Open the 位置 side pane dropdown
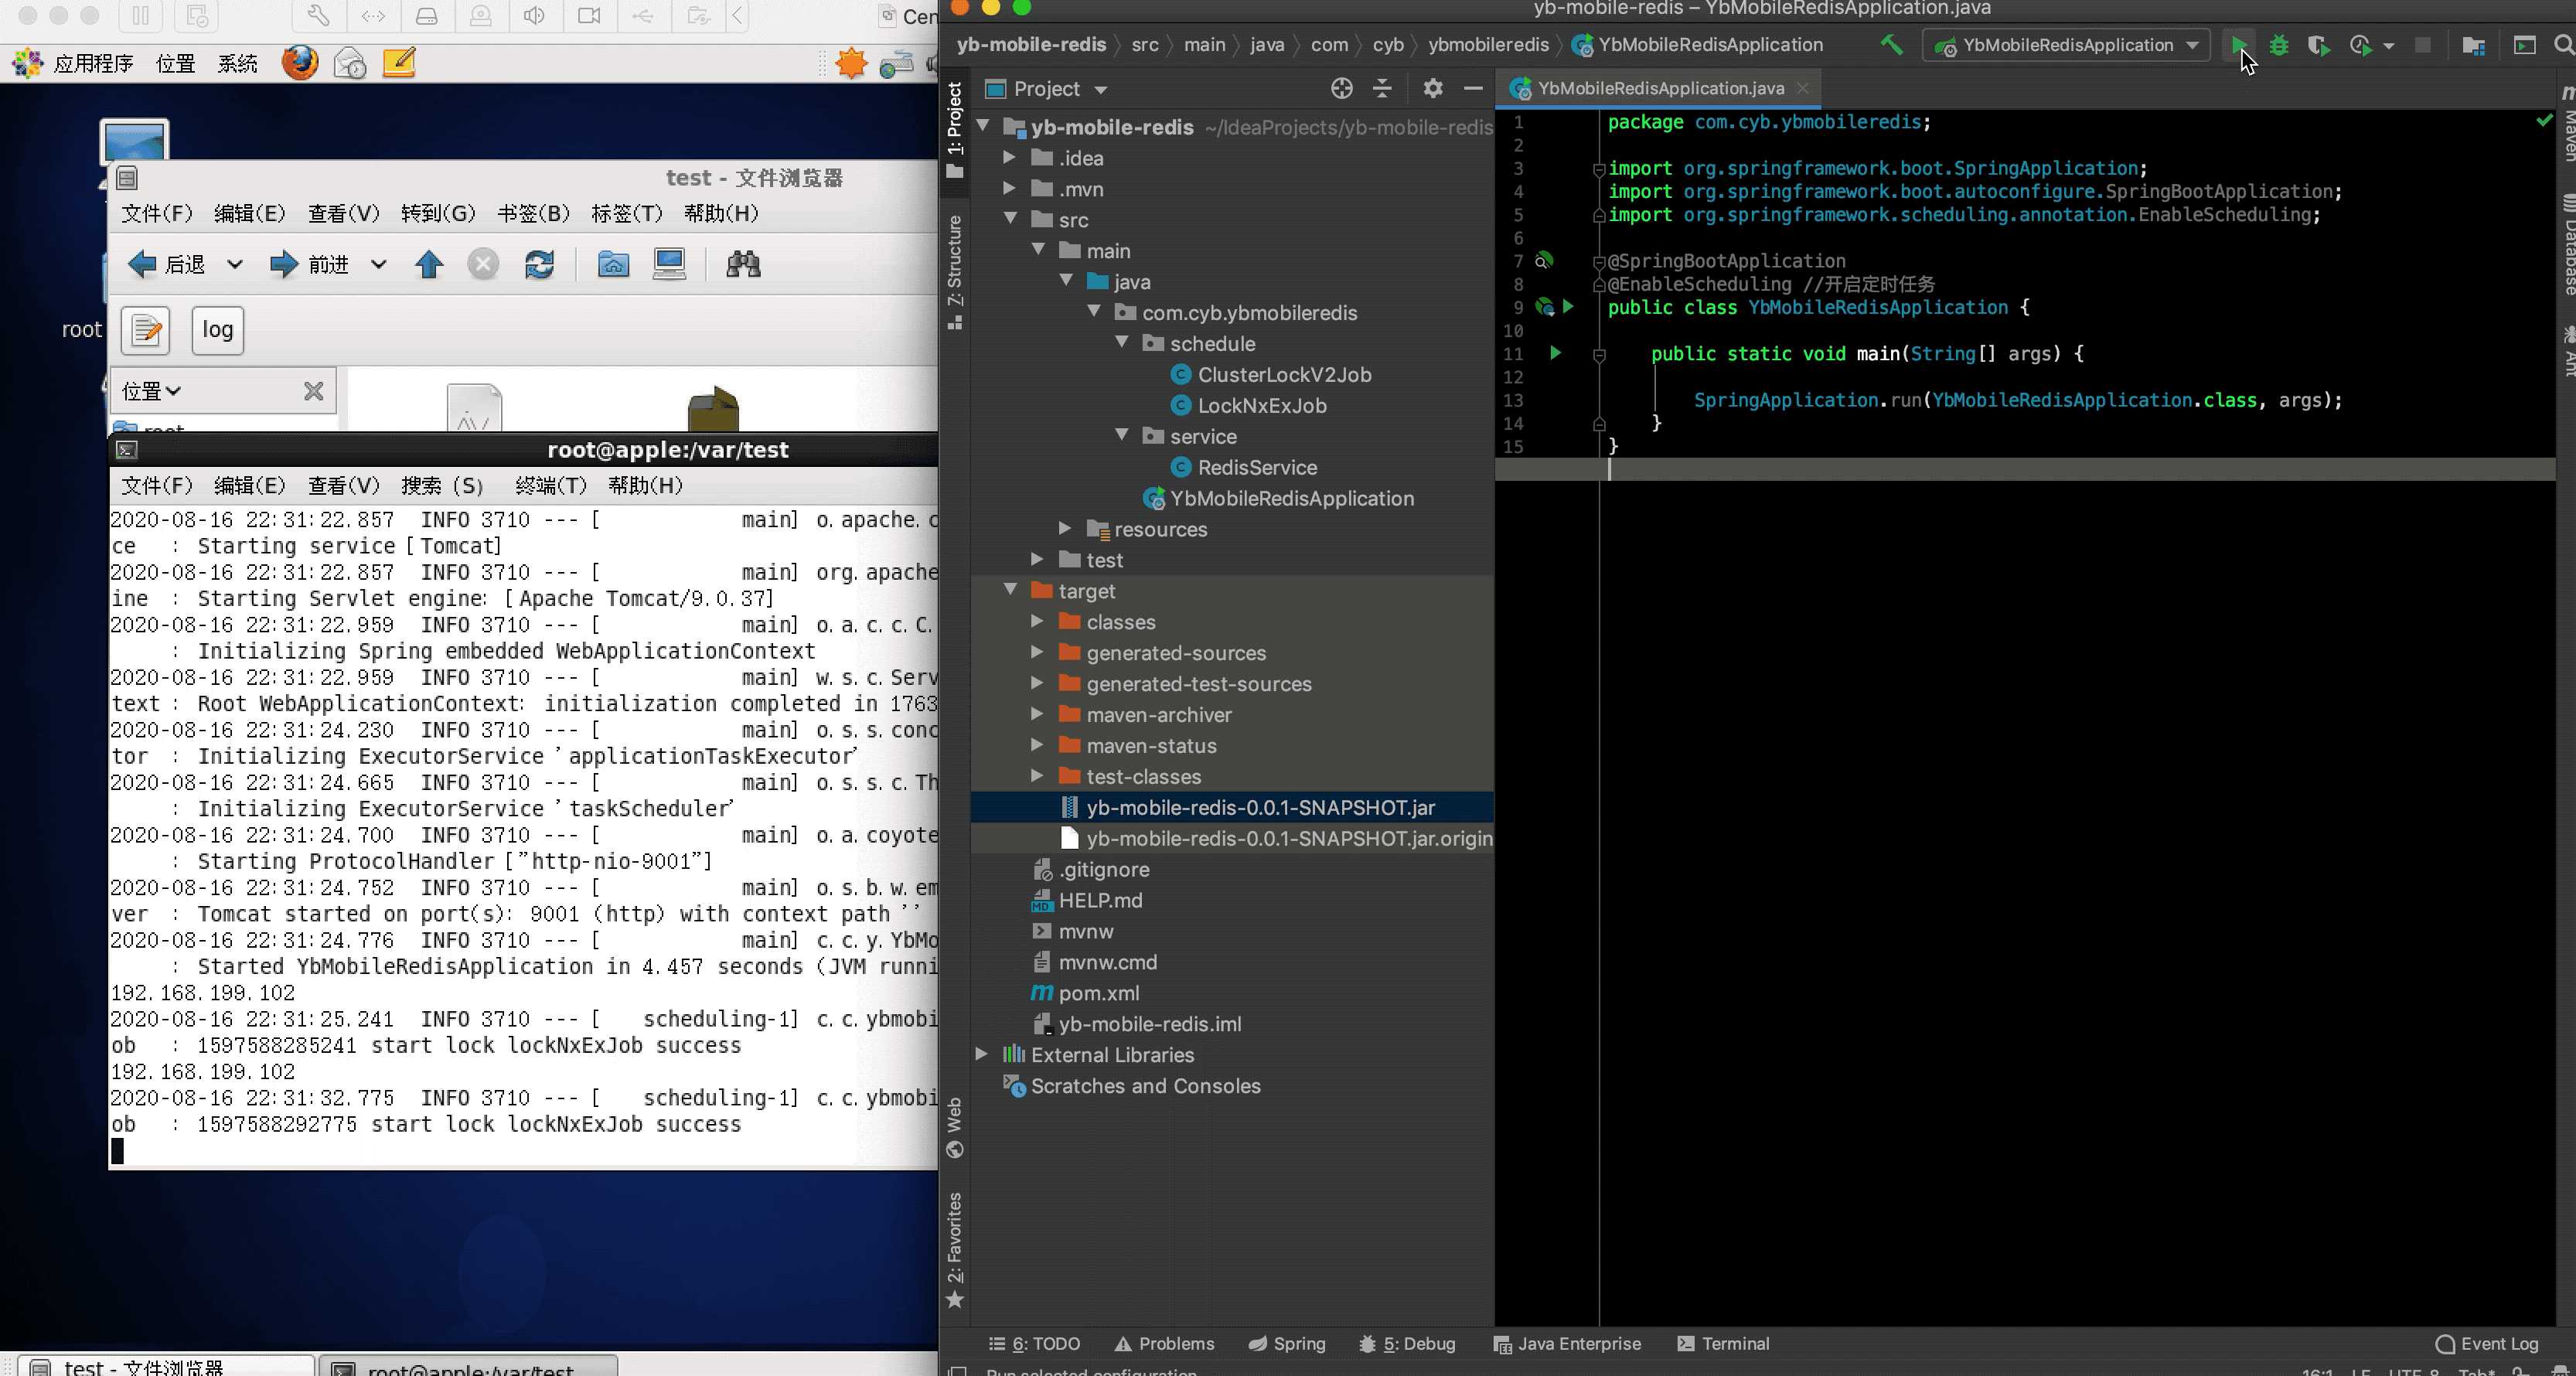Screen dimensions: 2576x1376 [151, 391]
